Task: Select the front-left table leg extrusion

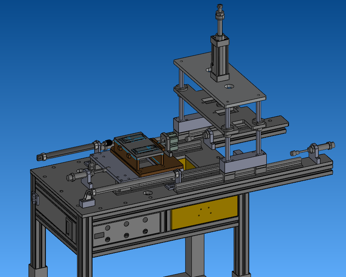Action: (84, 248)
